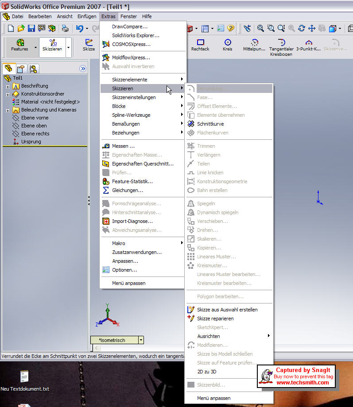This screenshot has width=353, height=407.
Task: Click the Features toolbar button
Action: 20,45
